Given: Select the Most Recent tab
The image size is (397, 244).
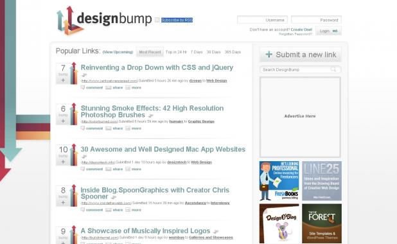Looking at the screenshot, I should 150,52.
